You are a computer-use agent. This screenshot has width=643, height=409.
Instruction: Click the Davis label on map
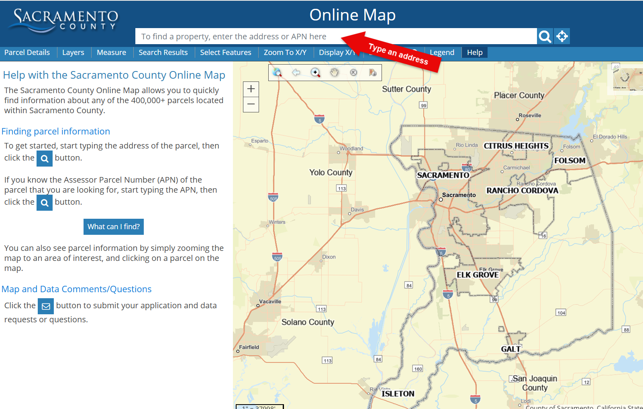pyautogui.click(x=357, y=210)
